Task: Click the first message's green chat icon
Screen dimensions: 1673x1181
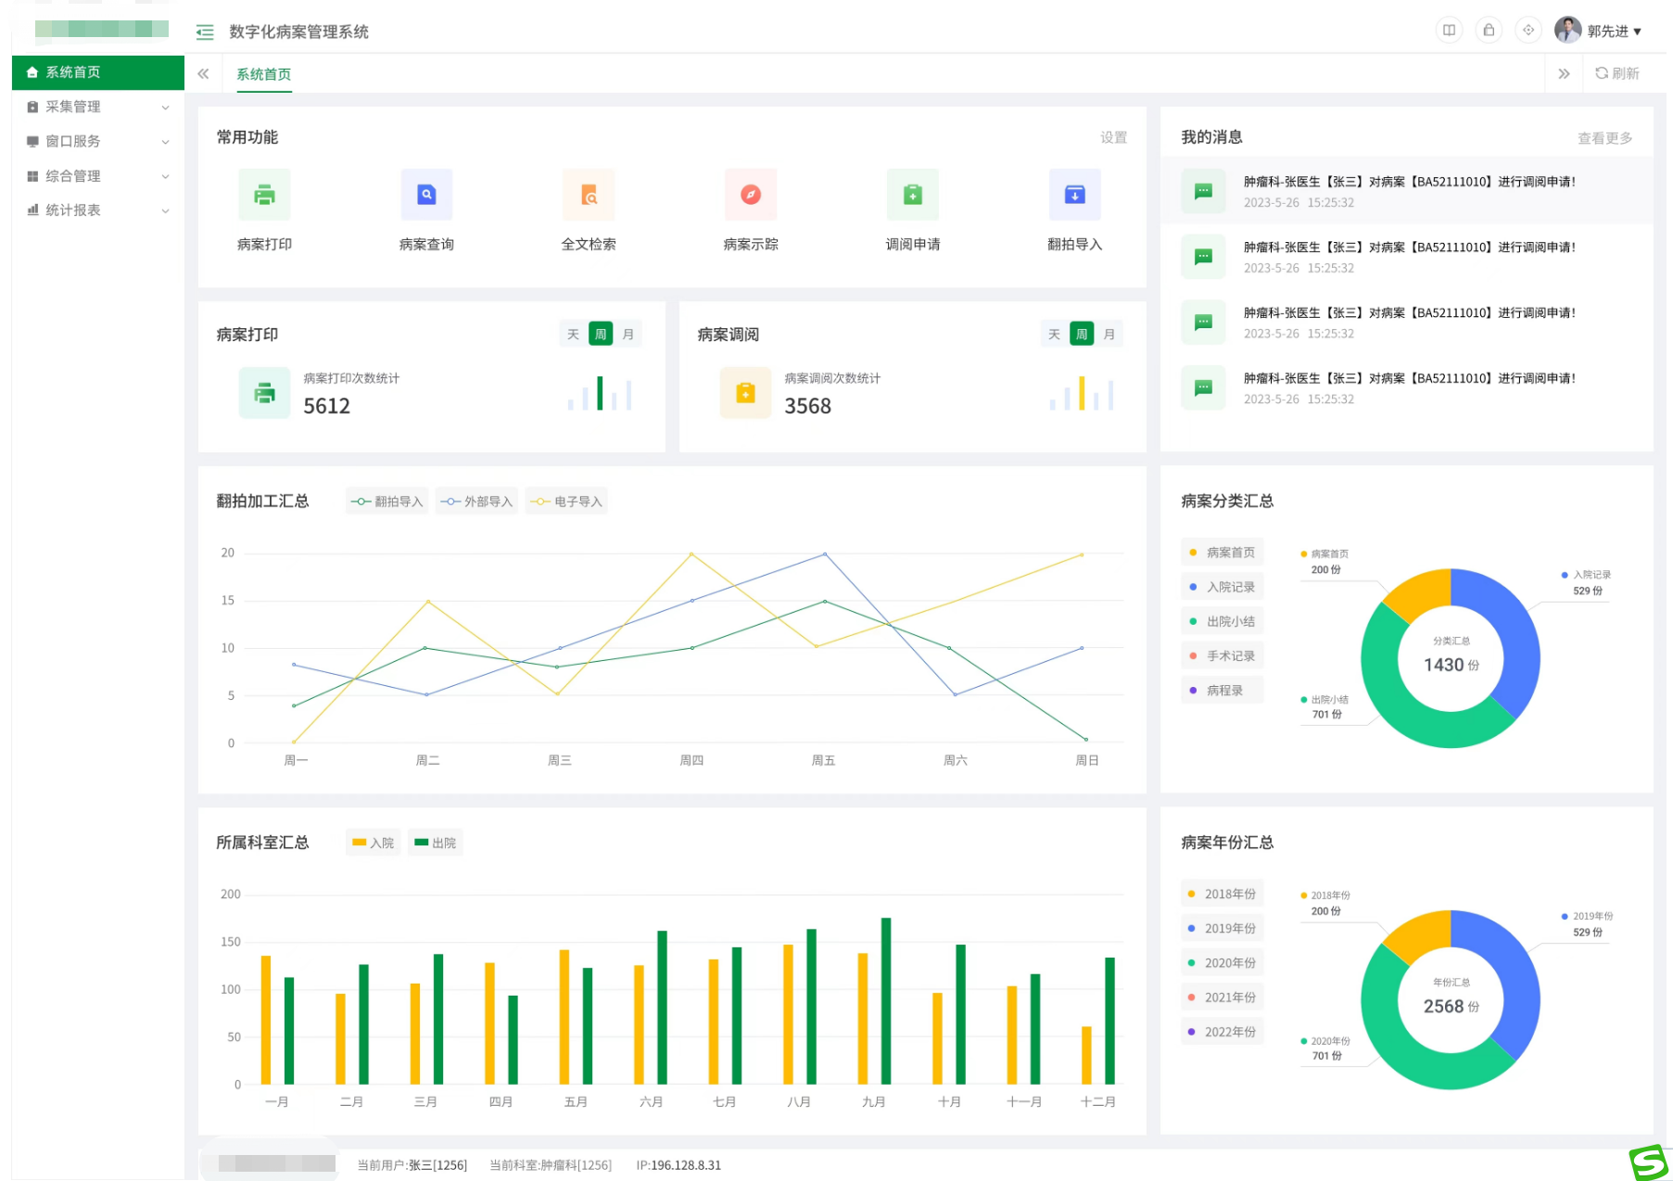Action: coord(1203,191)
